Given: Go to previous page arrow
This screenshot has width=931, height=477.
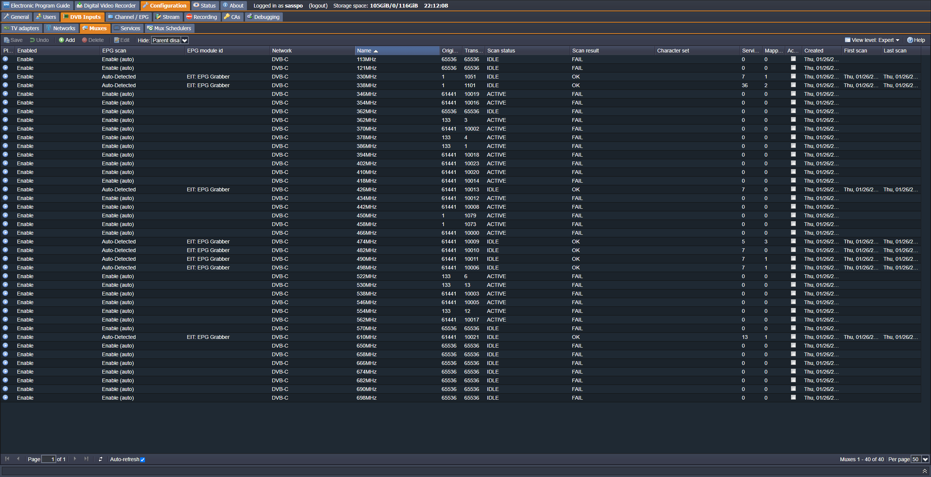Looking at the screenshot, I should click(18, 459).
